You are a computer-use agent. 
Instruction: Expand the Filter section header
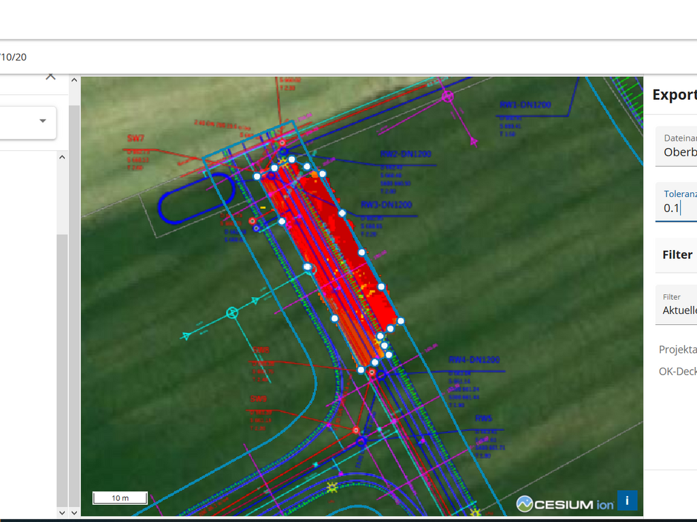[x=676, y=255]
